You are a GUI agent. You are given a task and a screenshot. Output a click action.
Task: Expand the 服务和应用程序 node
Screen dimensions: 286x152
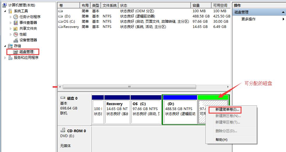point(5,58)
